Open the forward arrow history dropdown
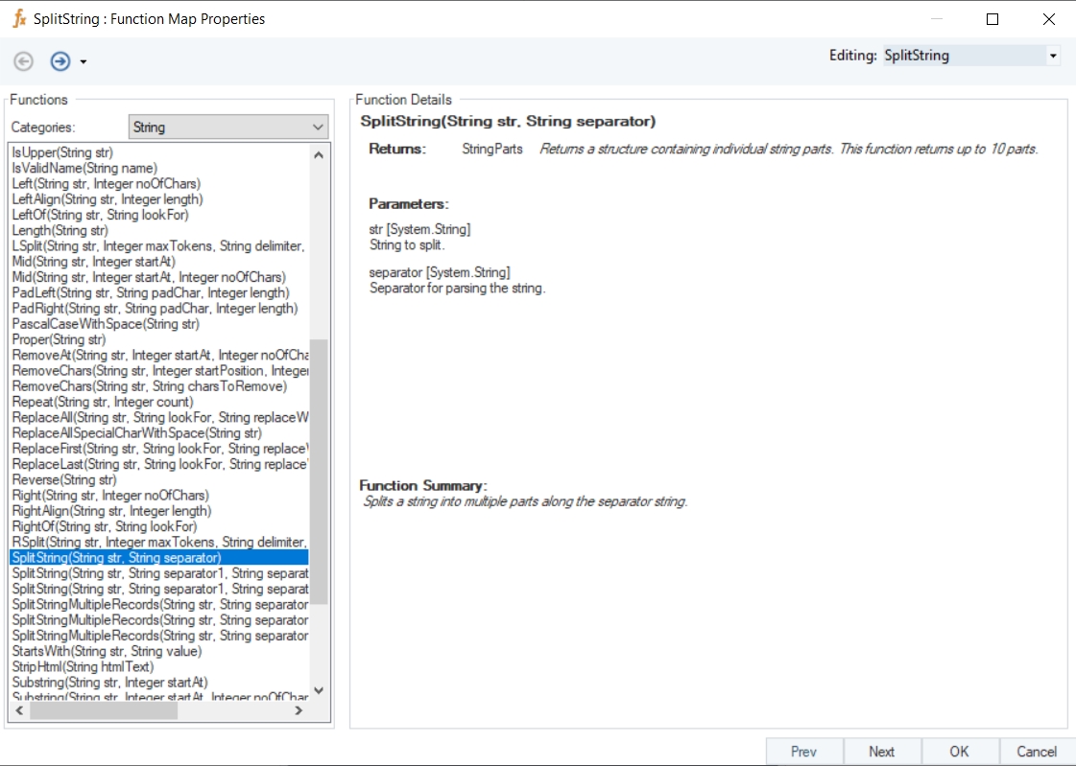The width and height of the screenshot is (1076, 766). 84,62
